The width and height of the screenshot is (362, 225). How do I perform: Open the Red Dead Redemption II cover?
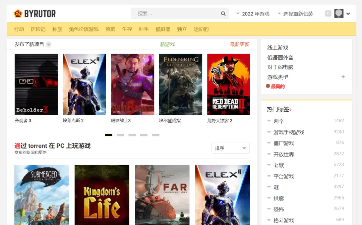tap(229, 84)
